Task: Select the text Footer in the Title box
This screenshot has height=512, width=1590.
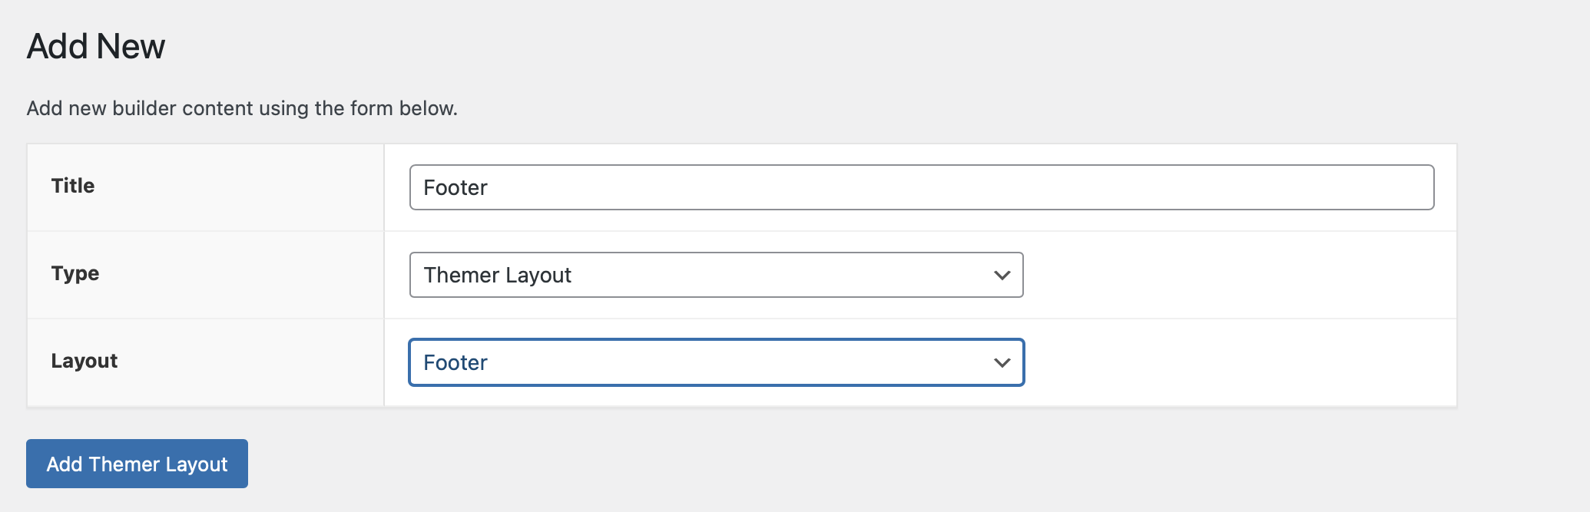Action: click(456, 187)
